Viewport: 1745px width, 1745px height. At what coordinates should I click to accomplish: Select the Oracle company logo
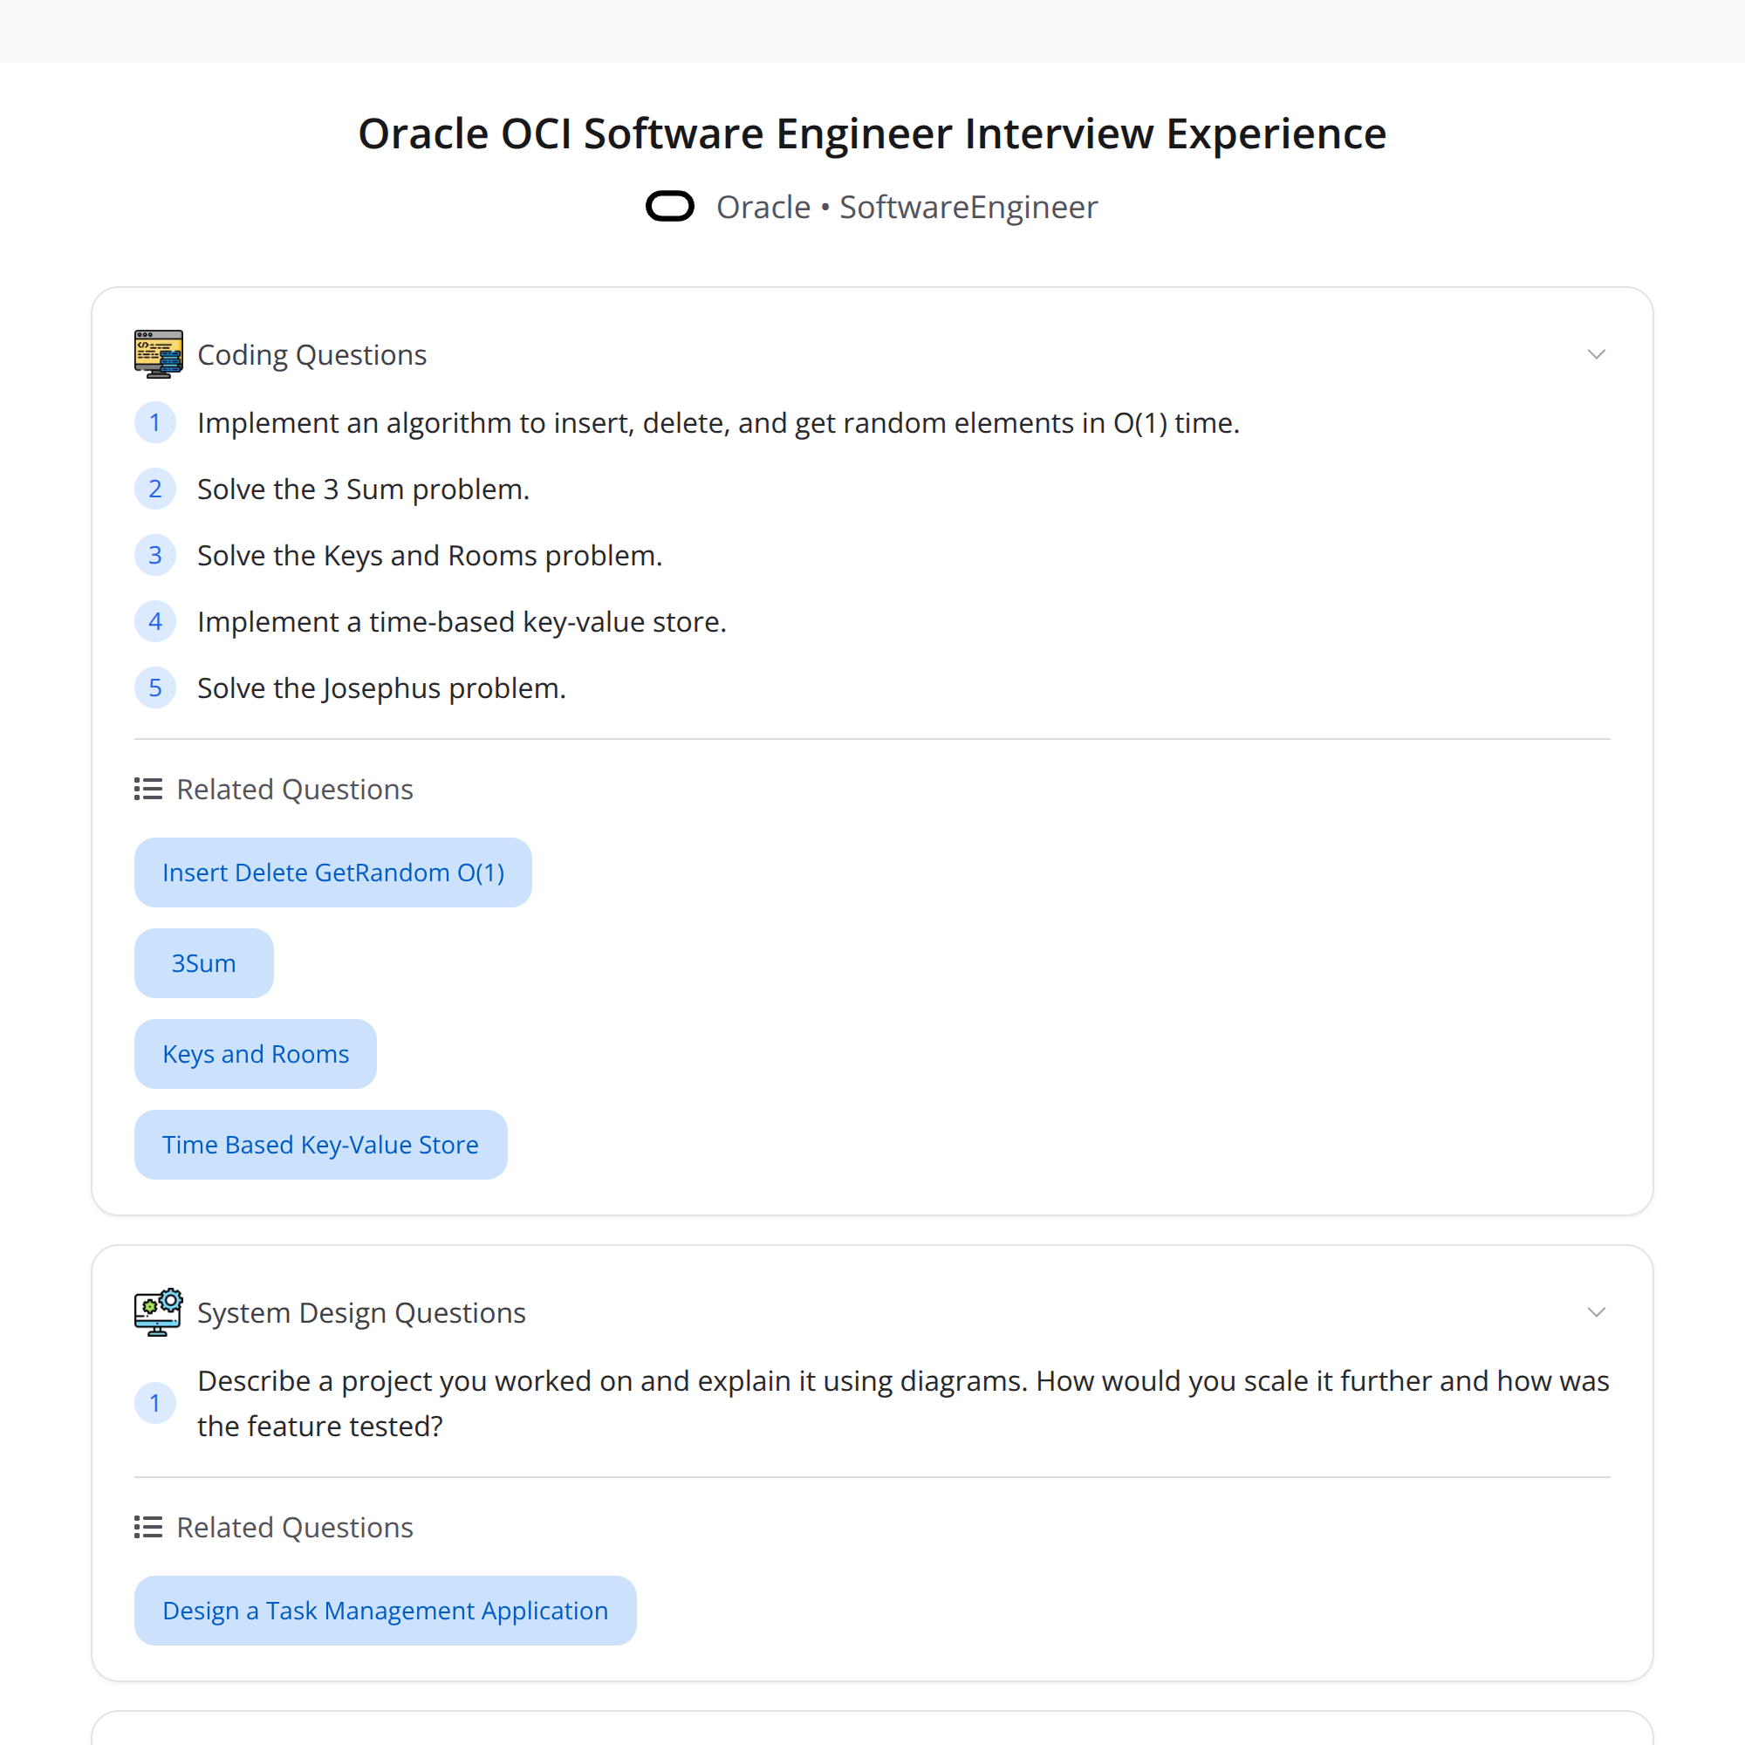tap(669, 206)
